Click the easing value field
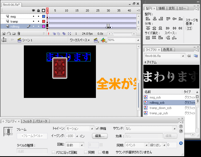This screenshot has width=201, height=157. click(70, 136)
